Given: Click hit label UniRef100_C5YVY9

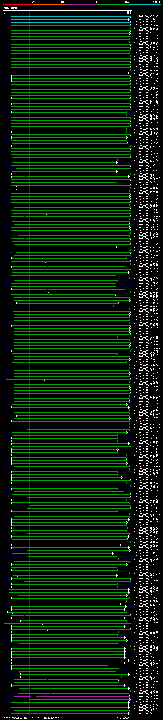Looking at the screenshot, I should (x=146, y=62).
